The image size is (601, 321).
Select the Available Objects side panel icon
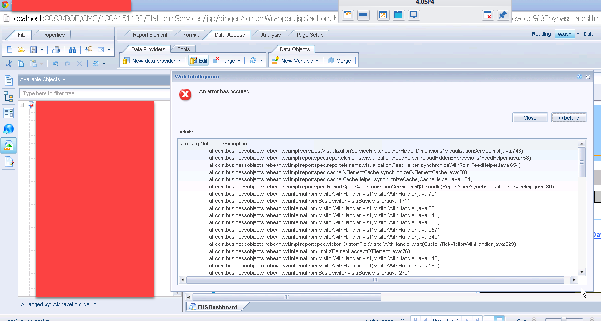click(9, 145)
